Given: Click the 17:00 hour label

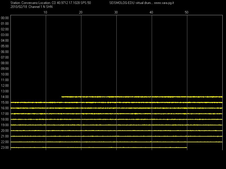Looking at the screenshot, I should click(5, 114).
